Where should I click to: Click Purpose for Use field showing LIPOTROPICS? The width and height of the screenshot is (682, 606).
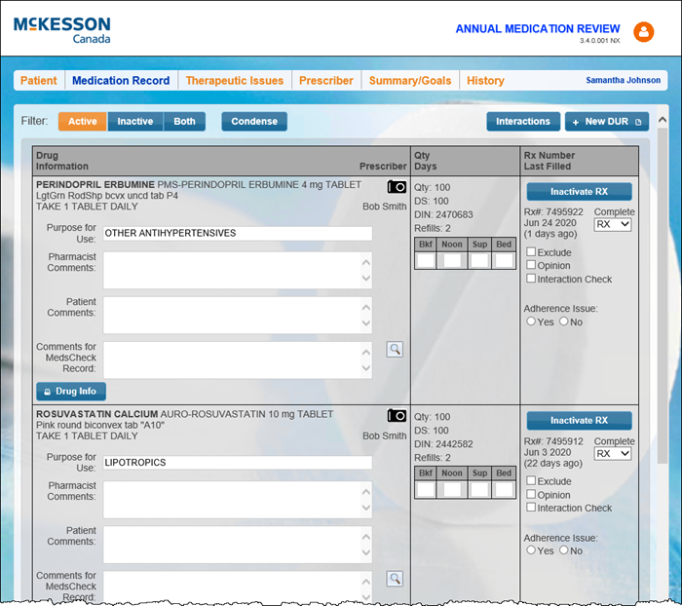click(237, 463)
